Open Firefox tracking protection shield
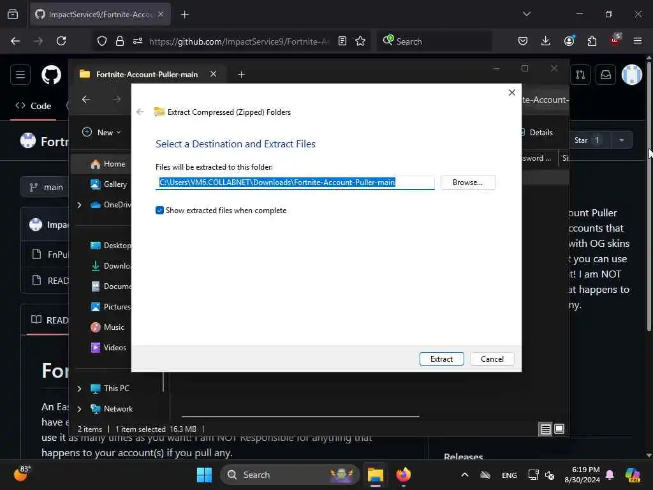Image resolution: width=653 pixels, height=490 pixels. point(102,41)
